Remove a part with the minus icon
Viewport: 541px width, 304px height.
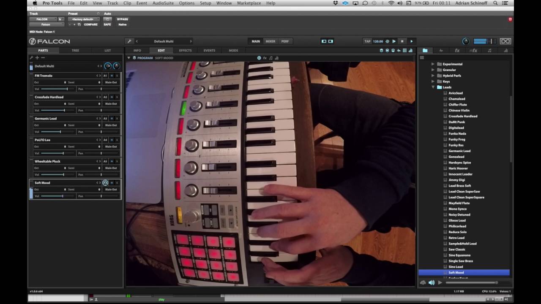(43, 57)
